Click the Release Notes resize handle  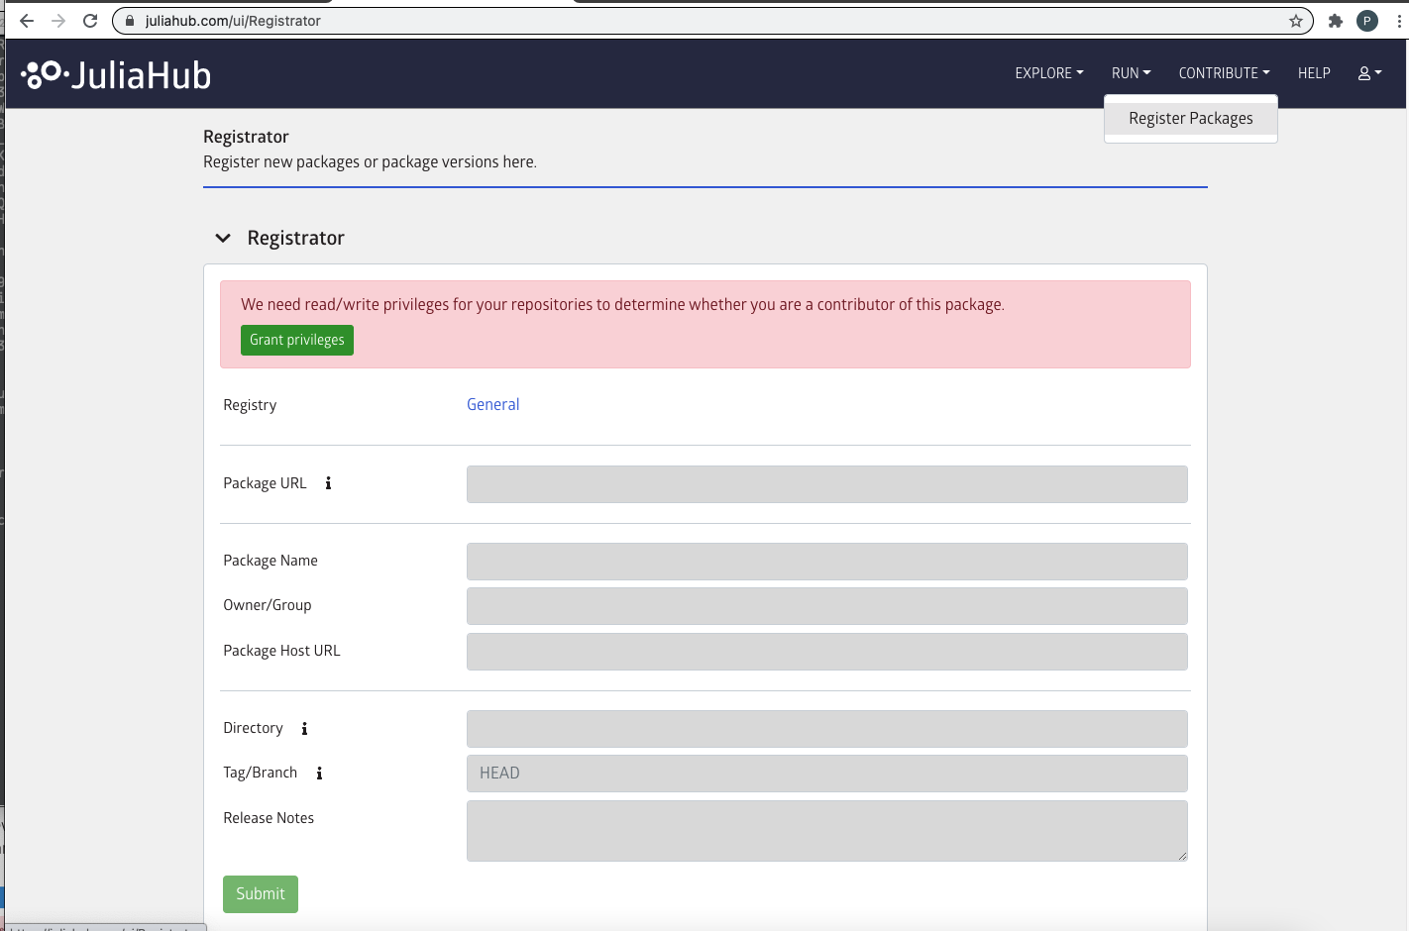1182,856
